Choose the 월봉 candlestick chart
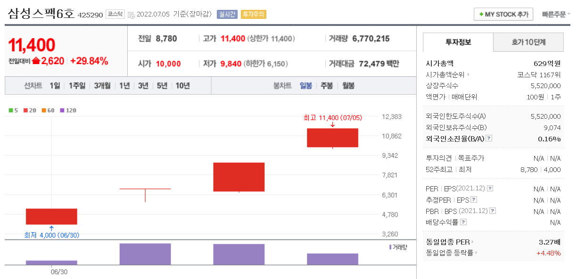 (348, 85)
